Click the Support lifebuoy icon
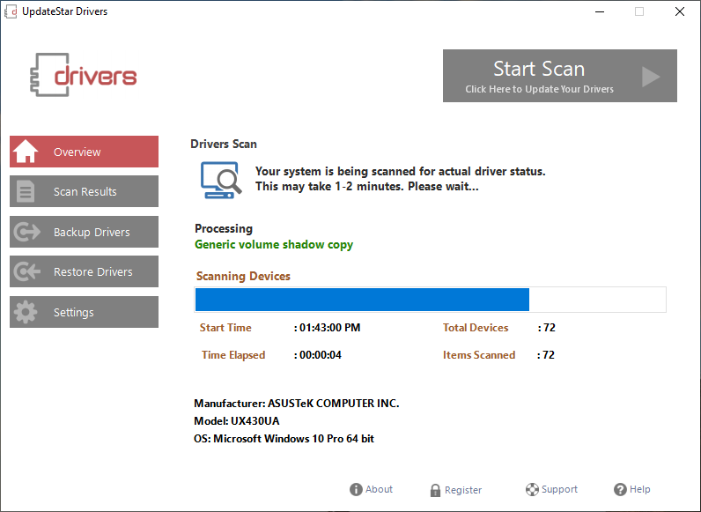This screenshot has height=512, width=701. point(532,490)
